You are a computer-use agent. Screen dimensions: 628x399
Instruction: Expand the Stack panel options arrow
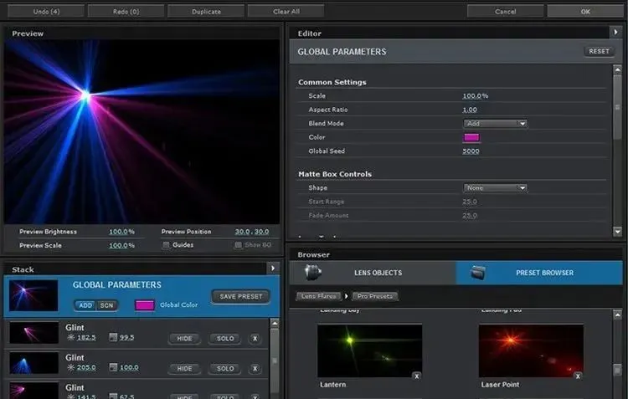[x=272, y=268]
